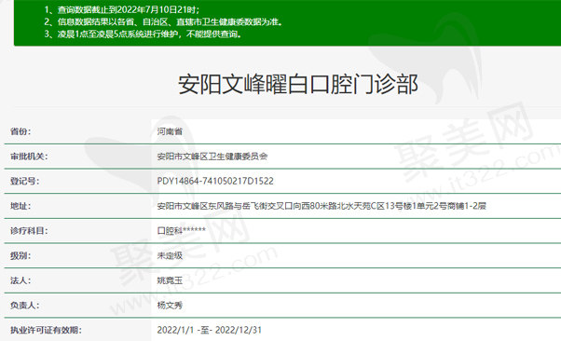Click the notice about 凌晨1点至凌晨5点系统维护
This screenshot has height=341, width=561.
[144, 34]
